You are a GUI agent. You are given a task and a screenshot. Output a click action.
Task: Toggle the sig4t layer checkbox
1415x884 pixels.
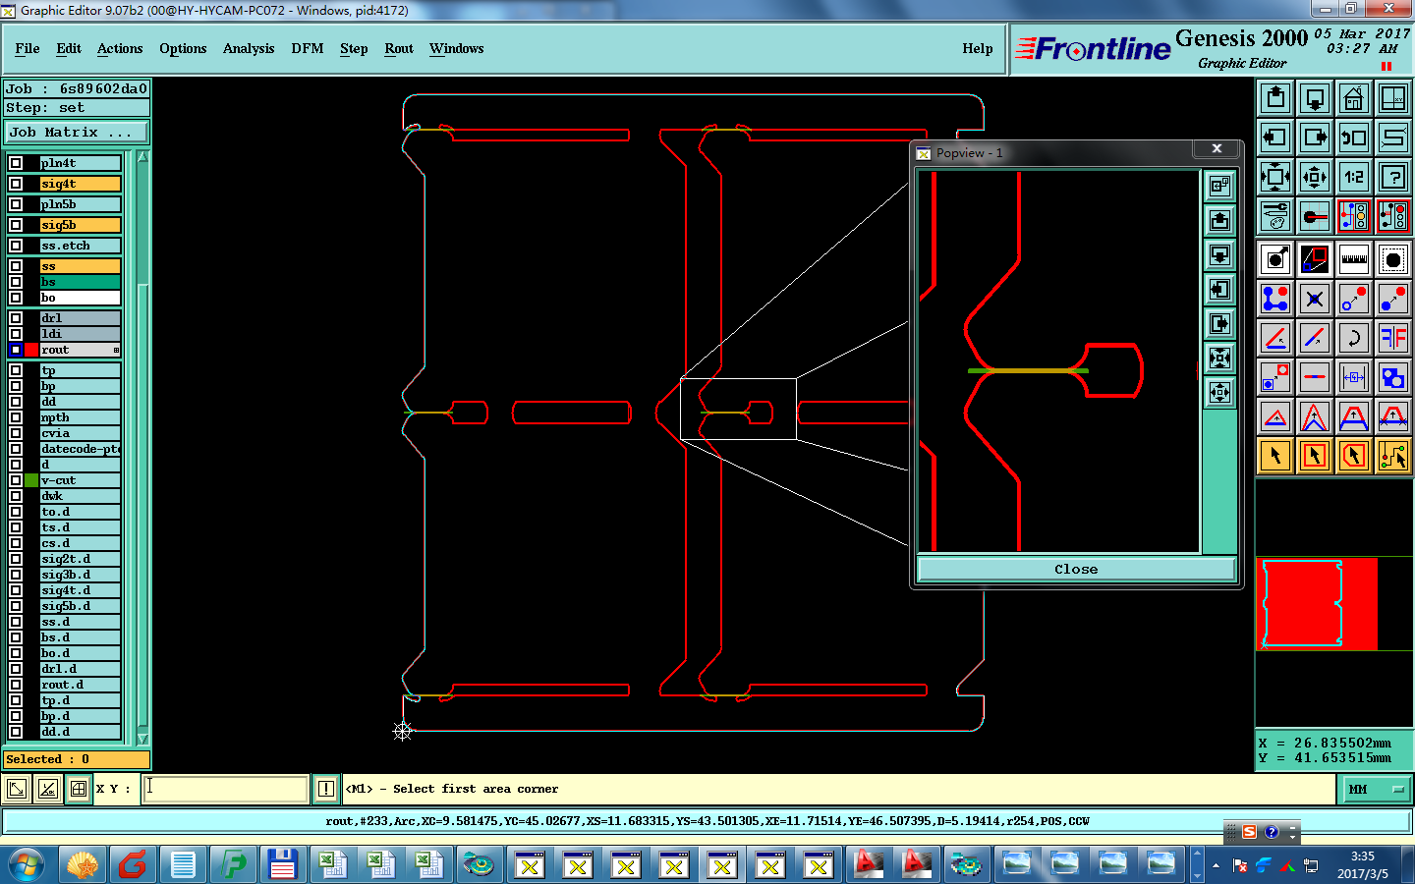click(16, 184)
